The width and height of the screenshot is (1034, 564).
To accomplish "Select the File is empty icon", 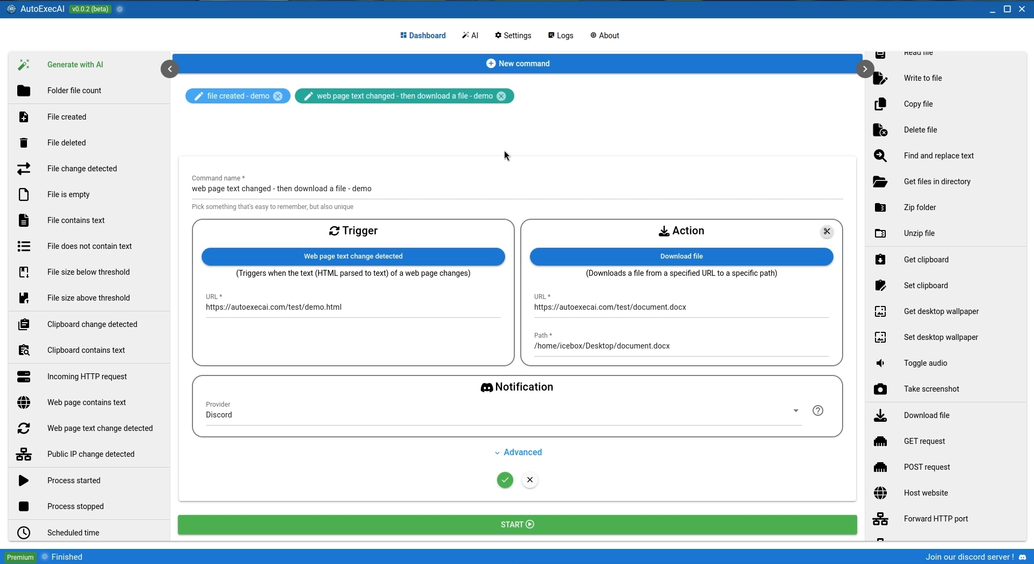I will click(24, 194).
